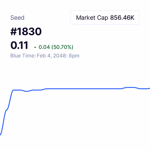The image size is (150, 150).
Task: Click the Market Cap label text
Action: (x=92, y=18)
